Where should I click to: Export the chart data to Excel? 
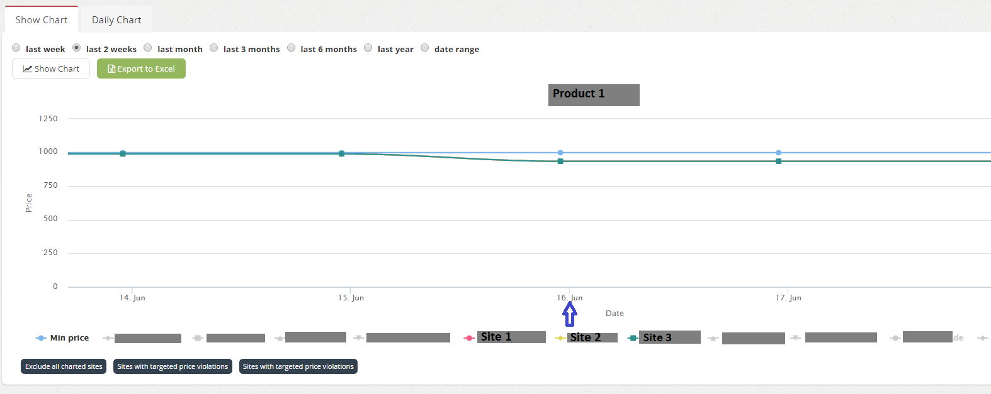(141, 68)
